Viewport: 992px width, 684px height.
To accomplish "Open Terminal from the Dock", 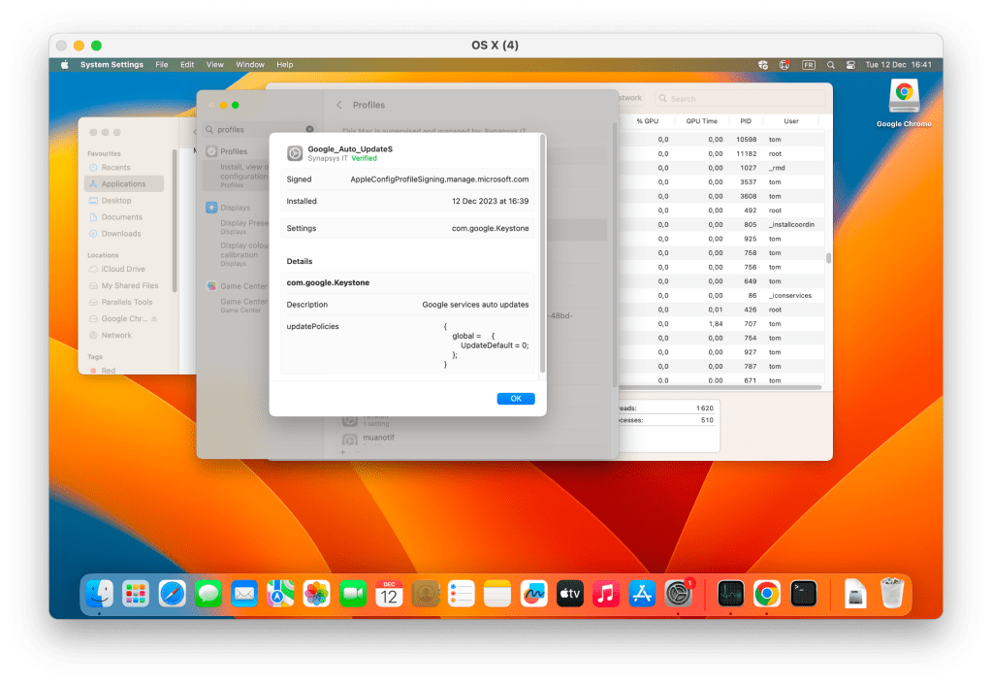I will point(803,593).
